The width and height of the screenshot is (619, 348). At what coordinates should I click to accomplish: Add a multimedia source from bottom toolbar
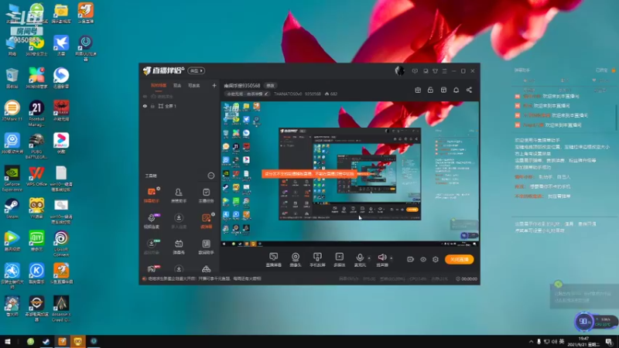point(339,260)
